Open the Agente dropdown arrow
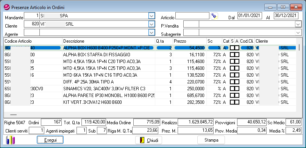306x148 pixels. [151, 32]
